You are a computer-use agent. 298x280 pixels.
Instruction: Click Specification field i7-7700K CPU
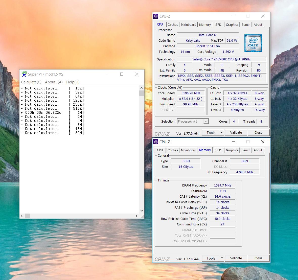pos(222,59)
